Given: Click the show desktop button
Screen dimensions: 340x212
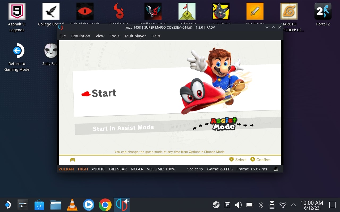Looking at the screenshot, I should [333, 205].
